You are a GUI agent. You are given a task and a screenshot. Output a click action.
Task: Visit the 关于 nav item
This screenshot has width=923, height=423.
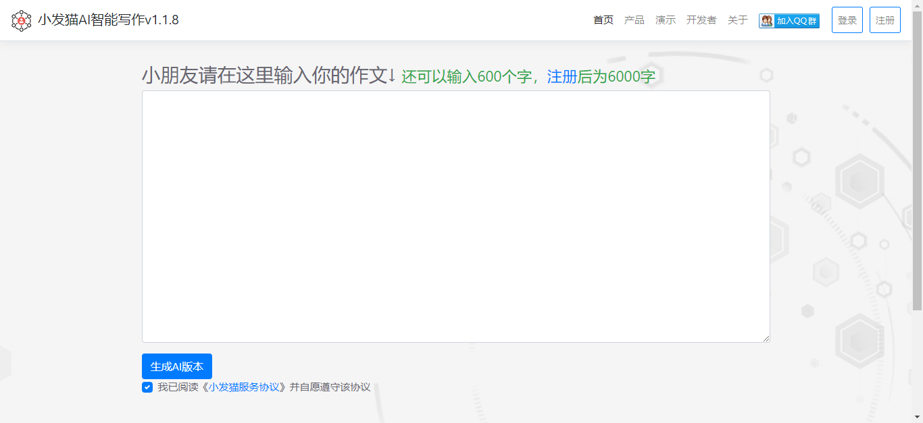pyautogui.click(x=738, y=20)
